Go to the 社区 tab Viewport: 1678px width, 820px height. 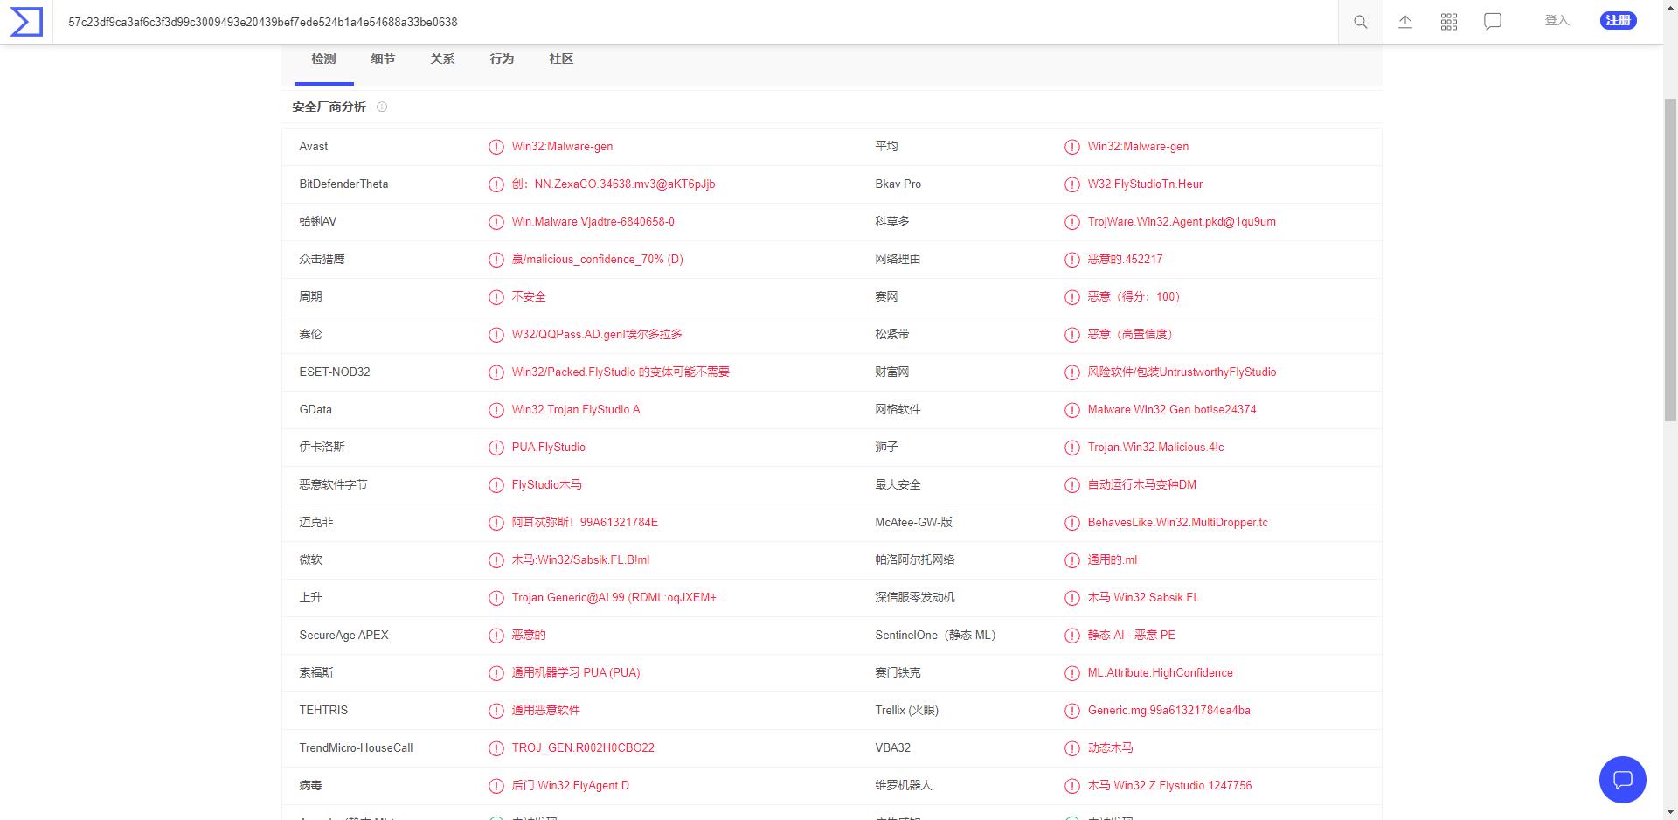[x=561, y=59]
